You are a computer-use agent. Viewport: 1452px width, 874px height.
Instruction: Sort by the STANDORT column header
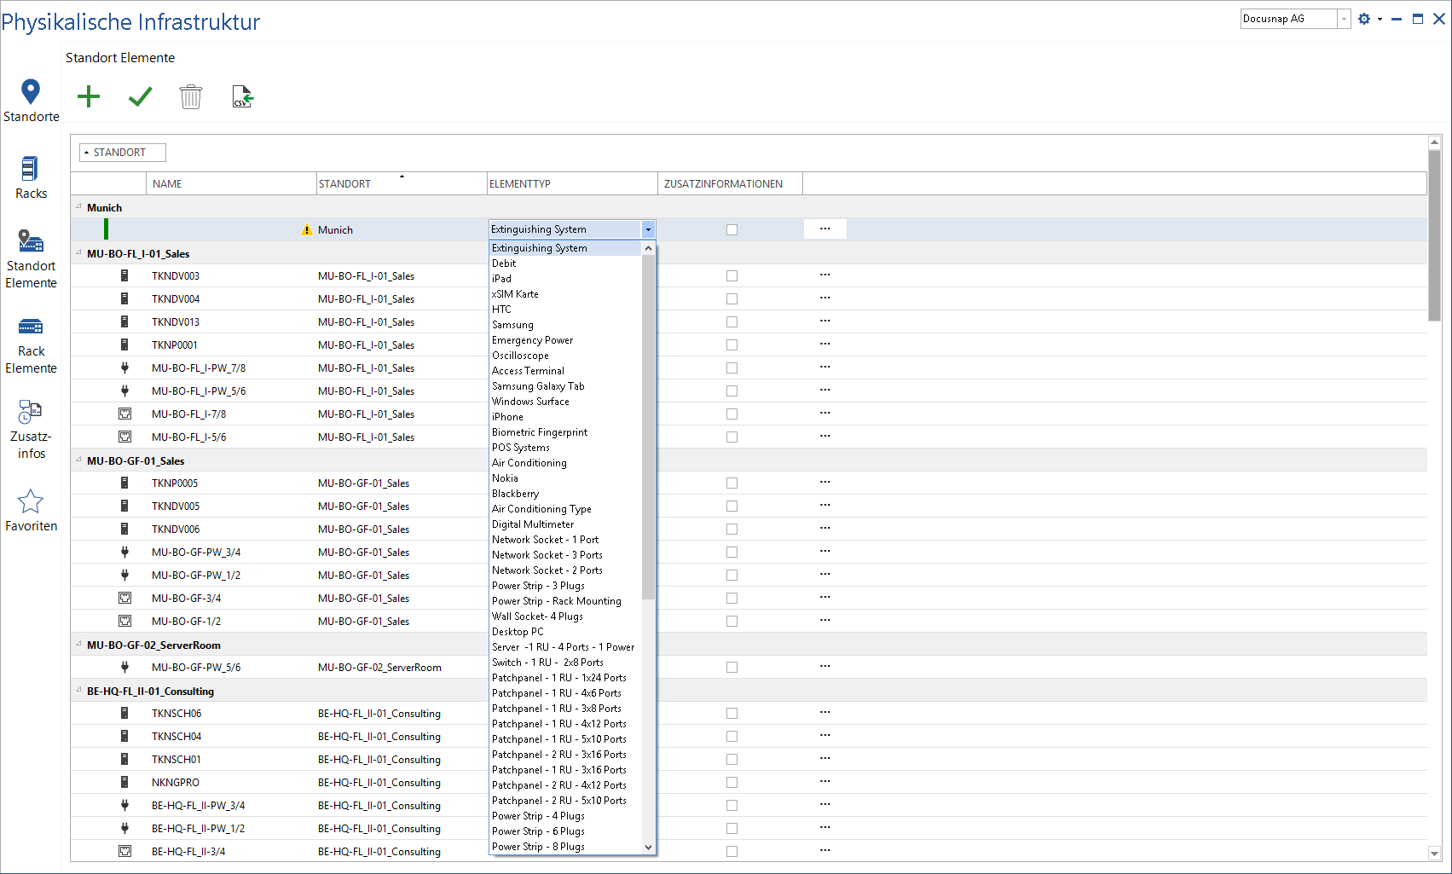[402, 183]
